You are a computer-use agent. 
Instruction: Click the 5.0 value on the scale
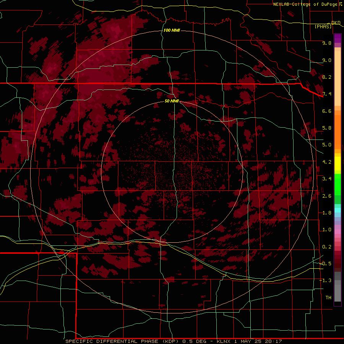coord(327,145)
